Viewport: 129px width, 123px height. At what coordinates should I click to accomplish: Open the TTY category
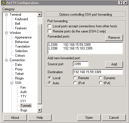point(24,97)
